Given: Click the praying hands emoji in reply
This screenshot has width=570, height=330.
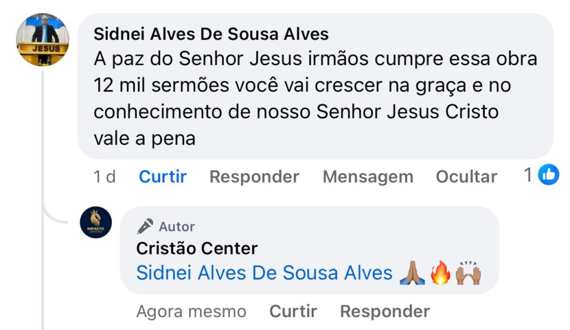Looking at the screenshot, I should pyautogui.click(x=412, y=273).
